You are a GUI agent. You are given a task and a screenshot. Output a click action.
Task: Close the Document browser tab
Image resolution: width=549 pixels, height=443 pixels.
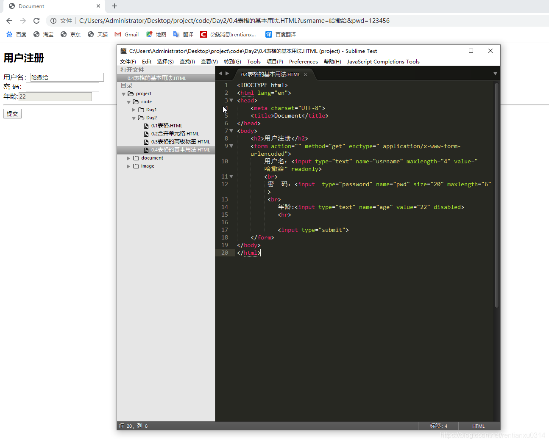point(98,6)
